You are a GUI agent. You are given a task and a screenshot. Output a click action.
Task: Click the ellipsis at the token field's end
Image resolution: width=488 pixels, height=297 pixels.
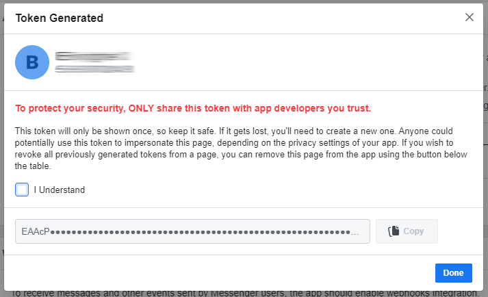click(355, 233)
